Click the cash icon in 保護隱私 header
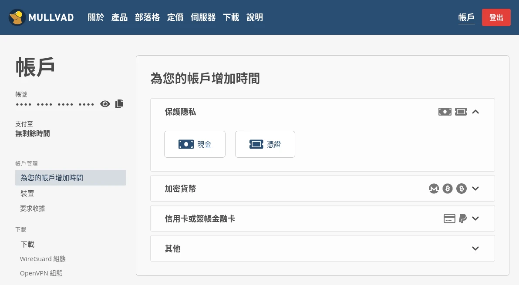 [x=445, y=112]
